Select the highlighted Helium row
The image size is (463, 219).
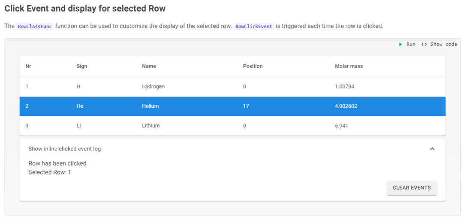point(232,106)
